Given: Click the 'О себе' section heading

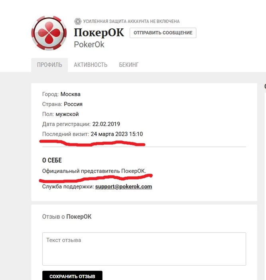Looking at the screenshot, I should [52, 160].
